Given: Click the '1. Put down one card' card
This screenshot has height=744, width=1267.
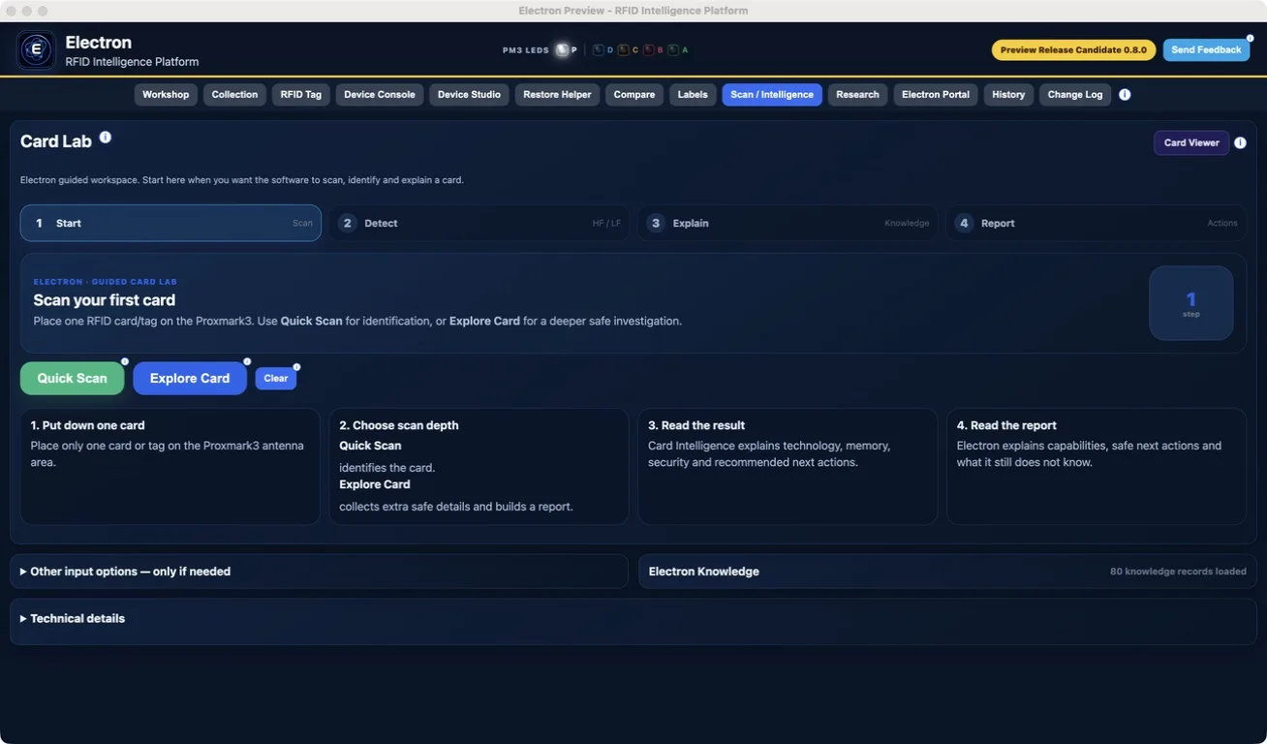Looking at the screenshot, I should pos(170,467).
